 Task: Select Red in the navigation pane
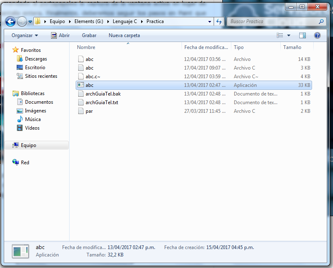point(25,163)
